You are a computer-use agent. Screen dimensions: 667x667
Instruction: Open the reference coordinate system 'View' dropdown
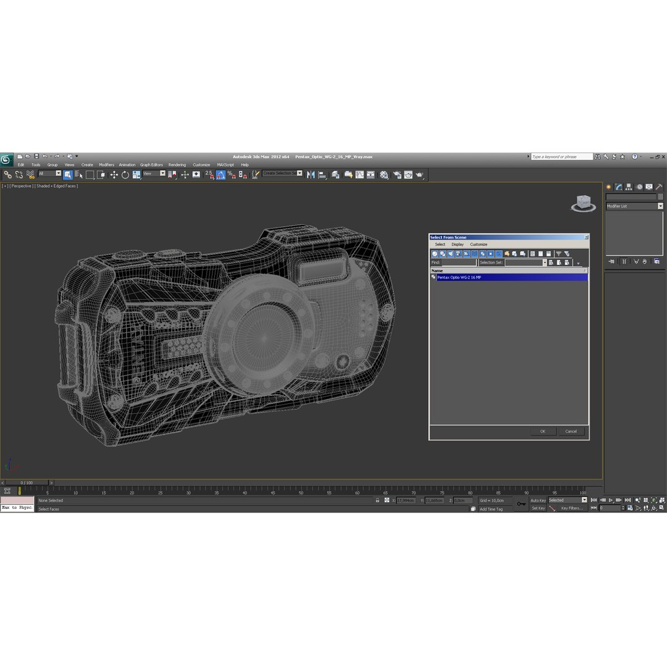click(x=154, y=174)
